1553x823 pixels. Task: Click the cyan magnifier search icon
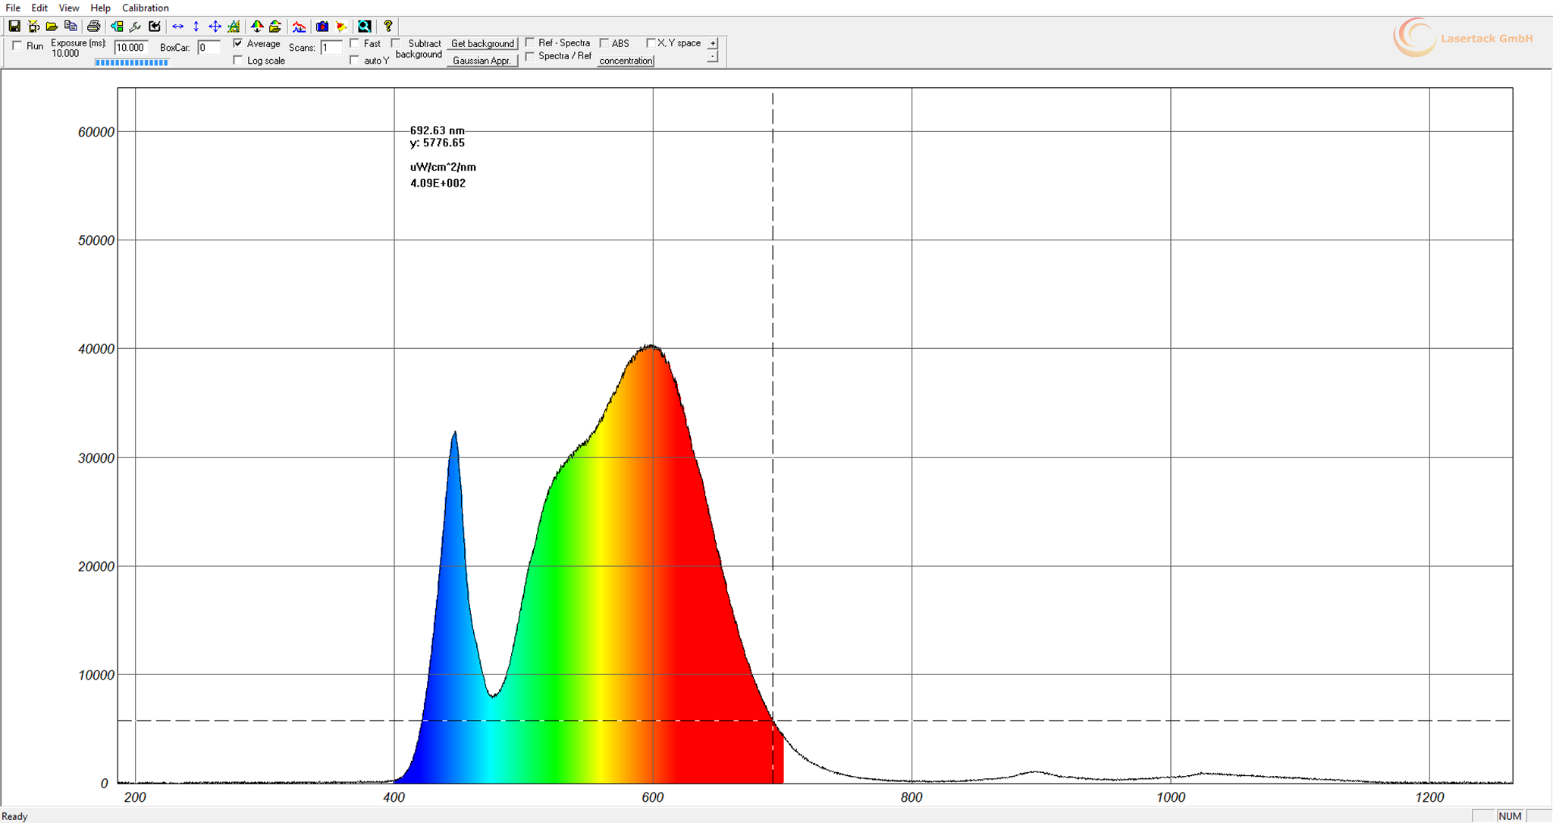point(365,27)
